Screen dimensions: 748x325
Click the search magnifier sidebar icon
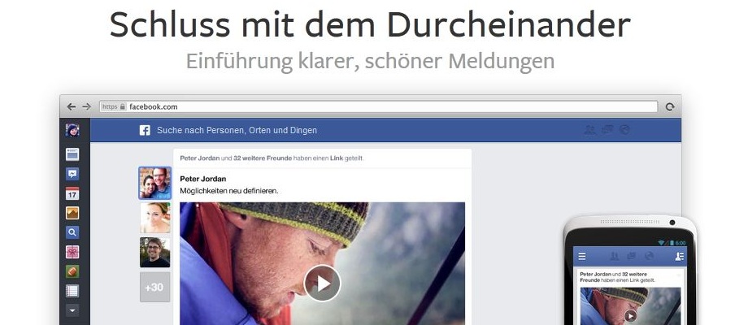[x=72, y=232]
